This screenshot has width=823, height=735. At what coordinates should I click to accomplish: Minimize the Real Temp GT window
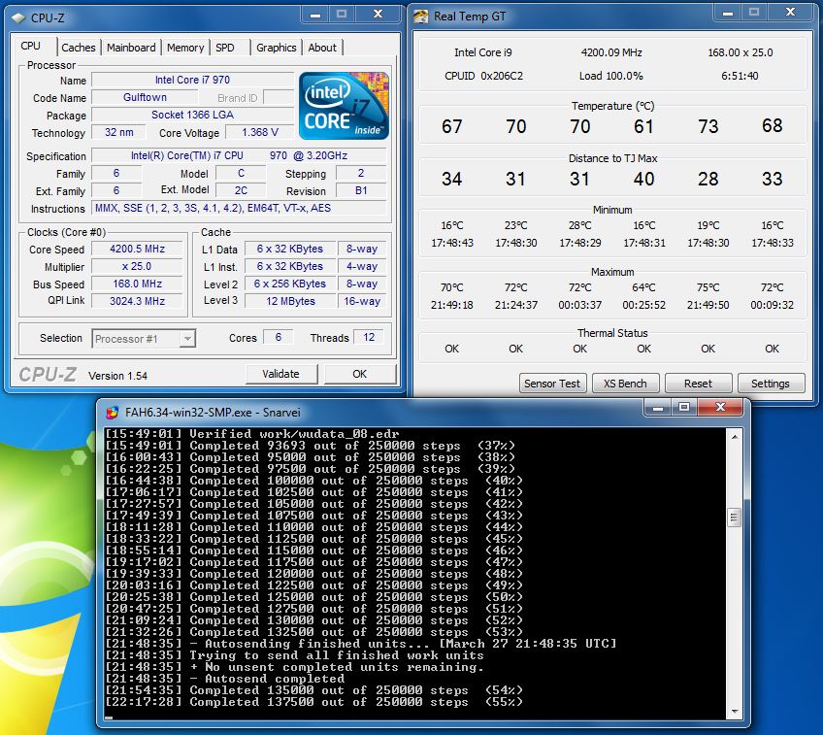click(728, 12)
